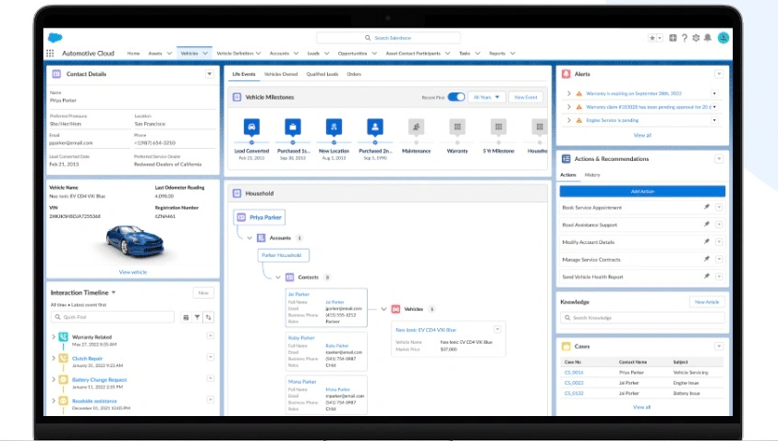
Task: Click the timeline sort order icon
Action: [x=209, y=317]
